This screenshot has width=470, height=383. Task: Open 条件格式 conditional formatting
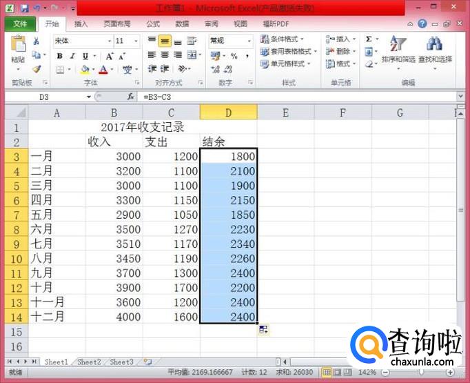[x=282, y=39]
